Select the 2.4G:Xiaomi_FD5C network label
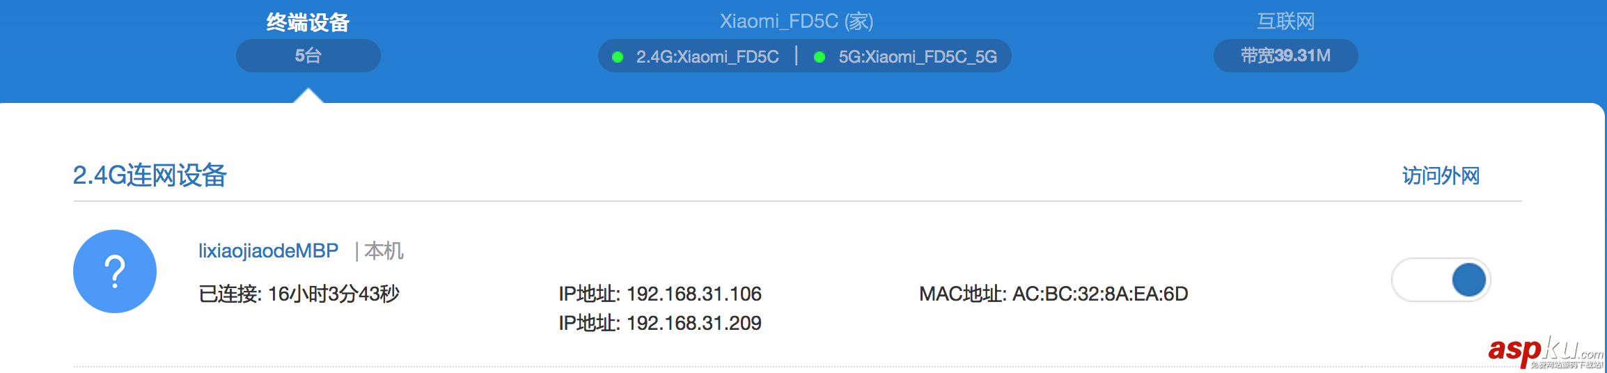Screen dimensions: 1607x373 coord(707,57)
